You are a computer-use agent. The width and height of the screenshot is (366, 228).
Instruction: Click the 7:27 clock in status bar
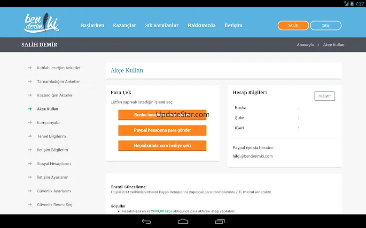pyautogui.click(x=360, y=3)
